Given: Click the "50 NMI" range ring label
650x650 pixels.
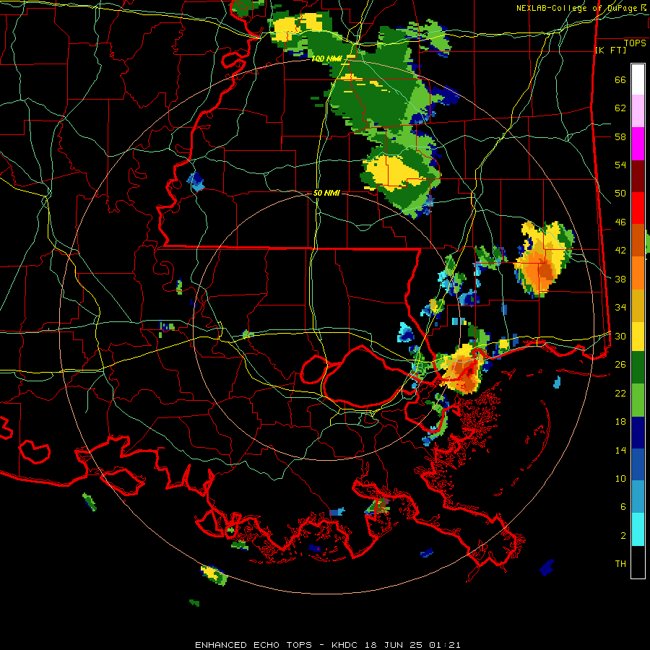Looking at the screenshot, I should click(x=326, y=193).
